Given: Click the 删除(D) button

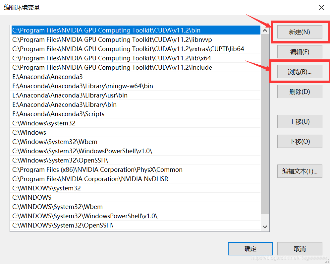Looking at the screenshot, I should click(300, 92).
